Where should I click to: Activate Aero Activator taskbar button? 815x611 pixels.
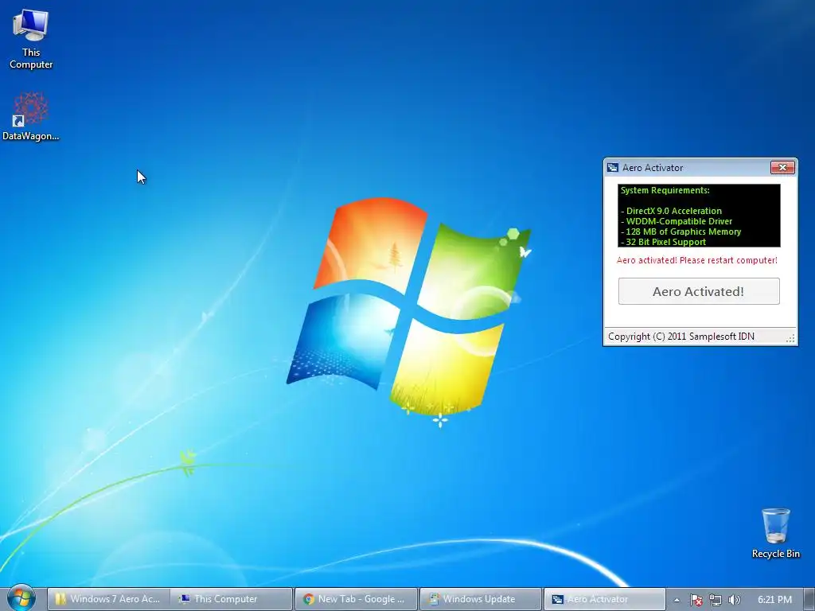click(x=605, y=599)
